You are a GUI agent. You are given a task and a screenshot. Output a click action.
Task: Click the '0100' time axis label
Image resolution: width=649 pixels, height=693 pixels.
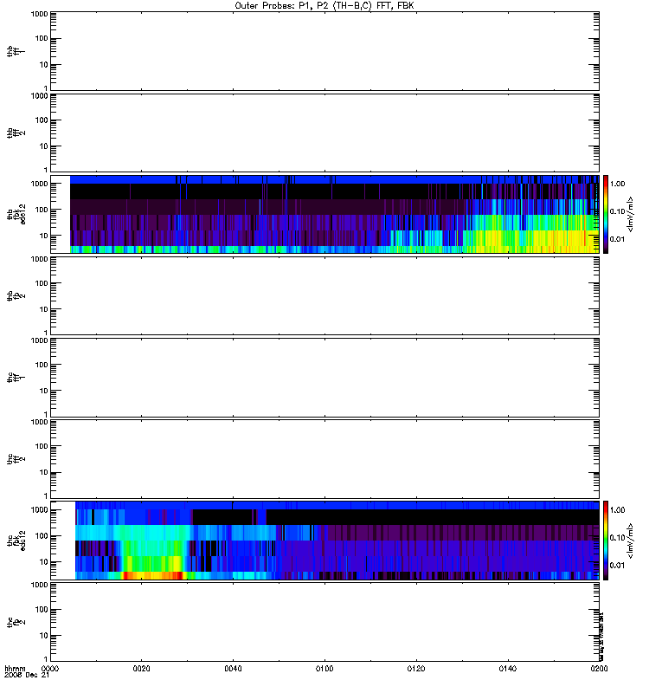(324, 669)
